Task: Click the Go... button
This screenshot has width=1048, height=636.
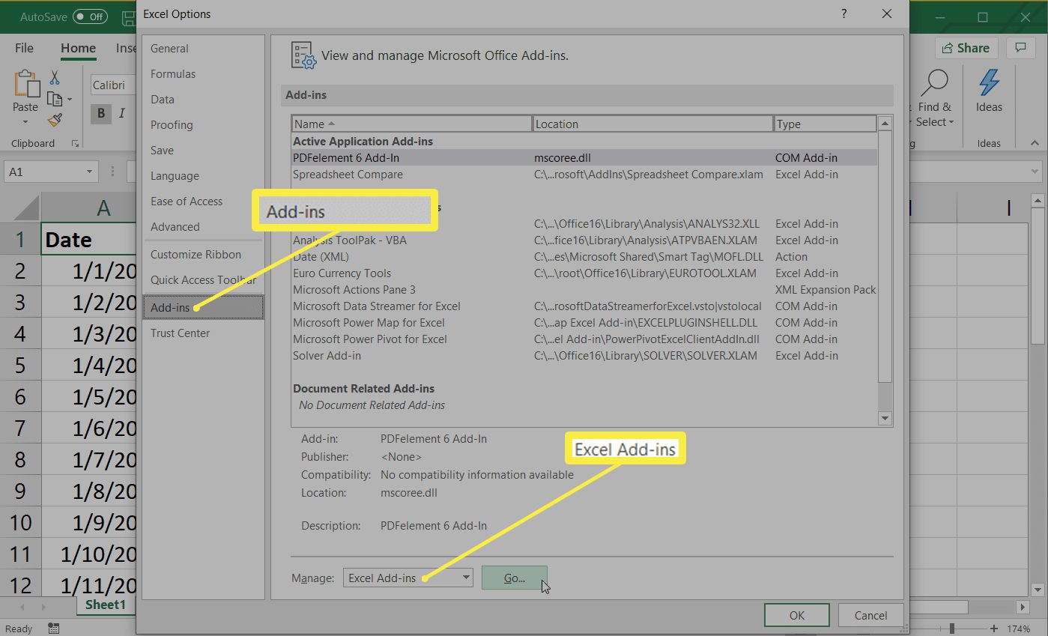Action: (514, 578)
